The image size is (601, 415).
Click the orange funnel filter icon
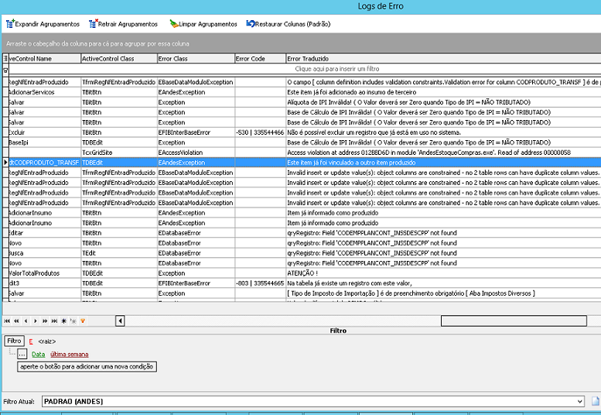coord(83,321)
